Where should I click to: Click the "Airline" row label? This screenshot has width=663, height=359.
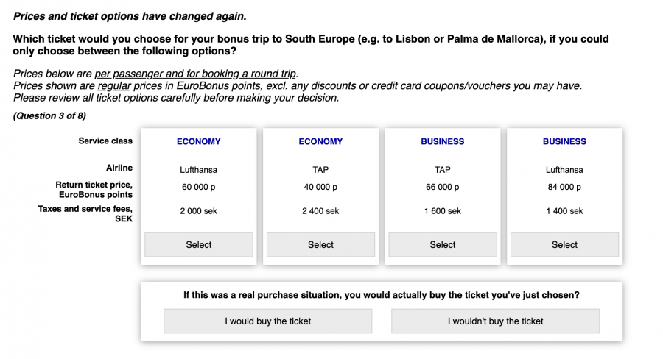(x=119, y=168)
